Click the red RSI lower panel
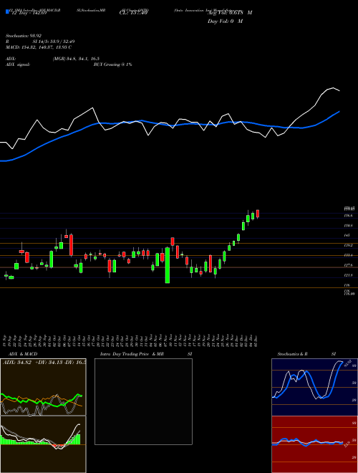The image size is (358, 473). point(314,444)
